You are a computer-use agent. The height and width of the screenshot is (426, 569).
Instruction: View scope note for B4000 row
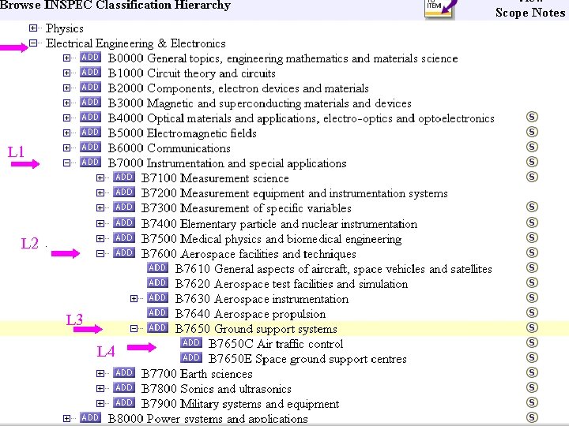(532, 117)
